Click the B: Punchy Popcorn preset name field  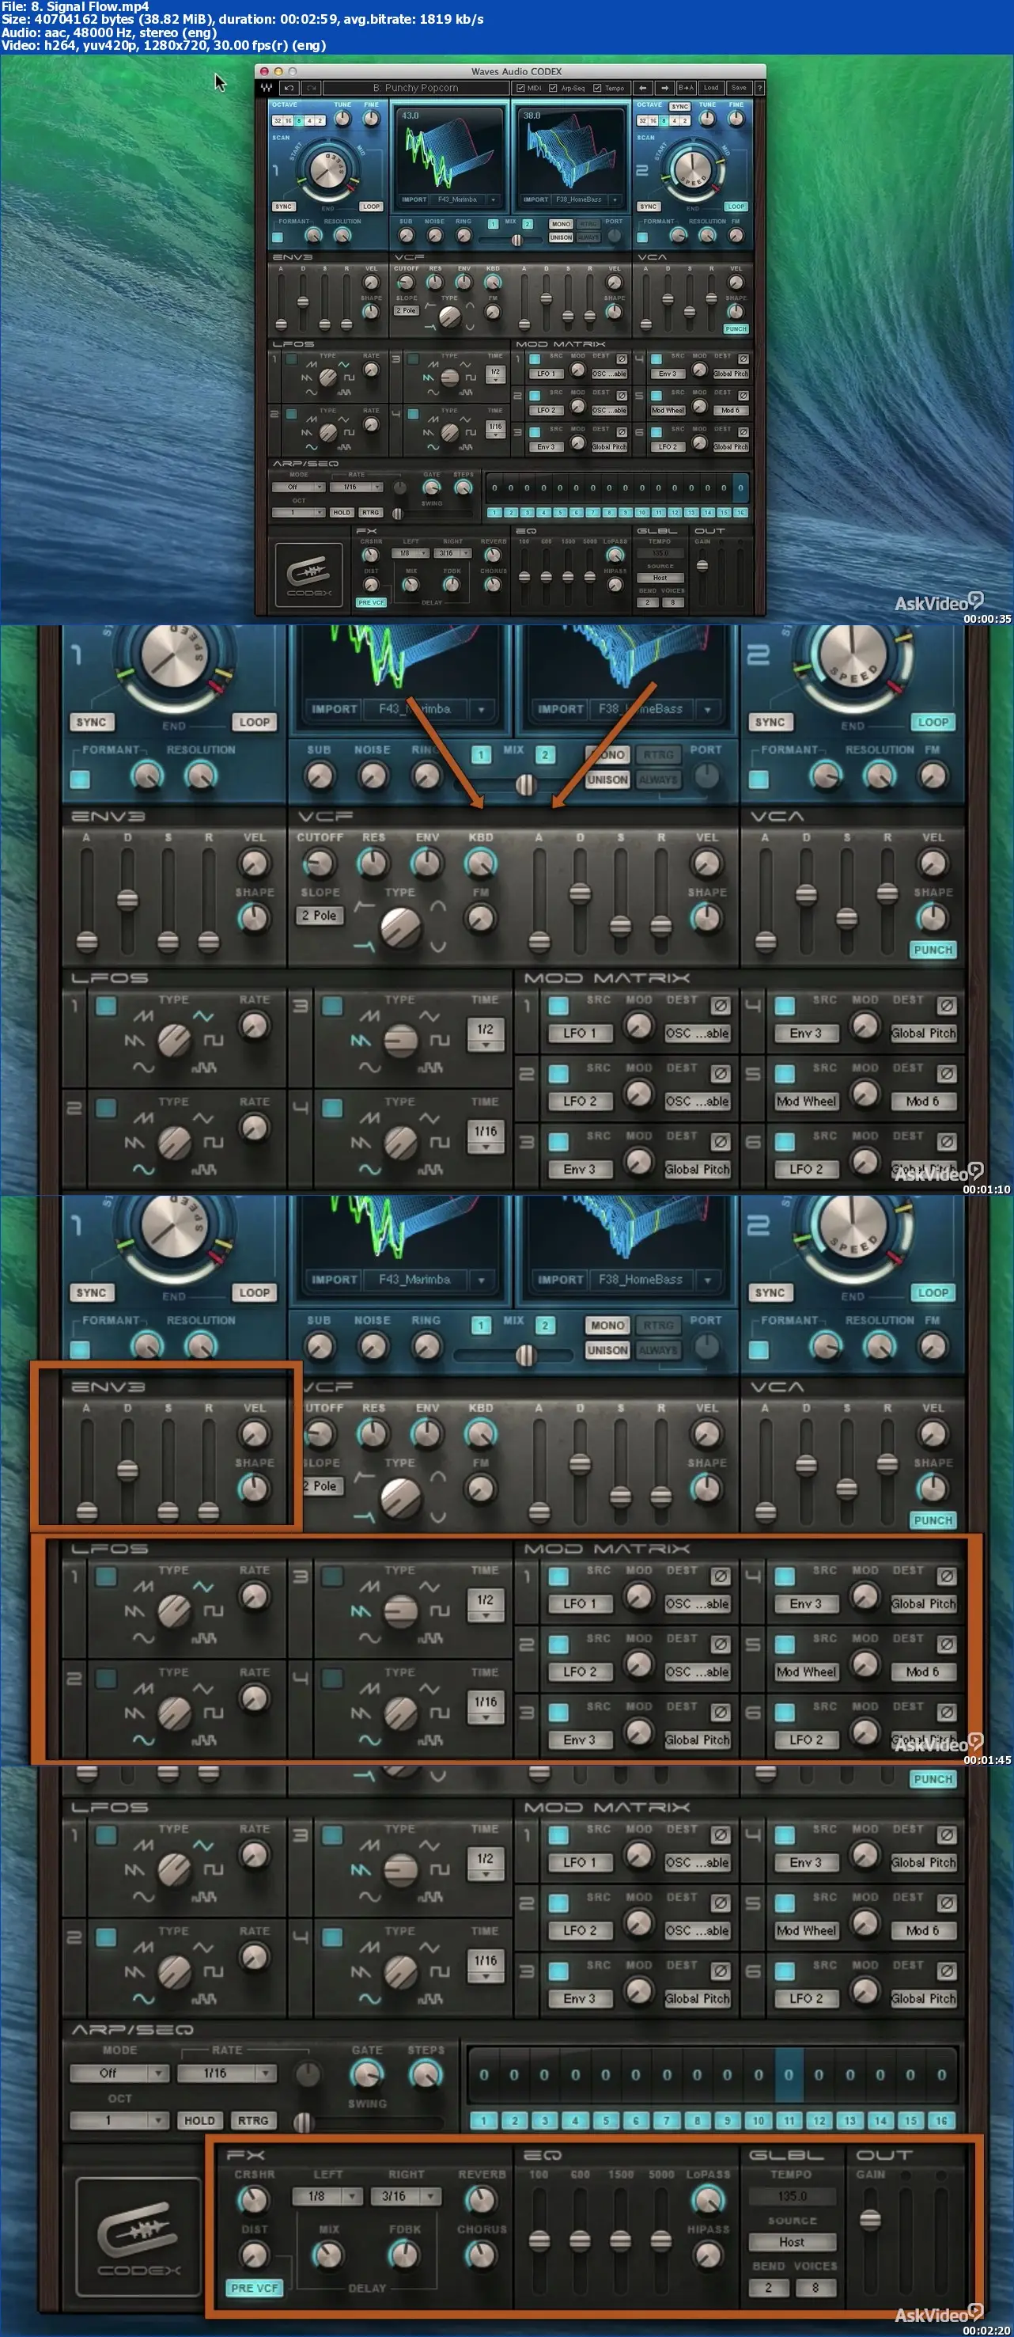click(x=415, y=88)
